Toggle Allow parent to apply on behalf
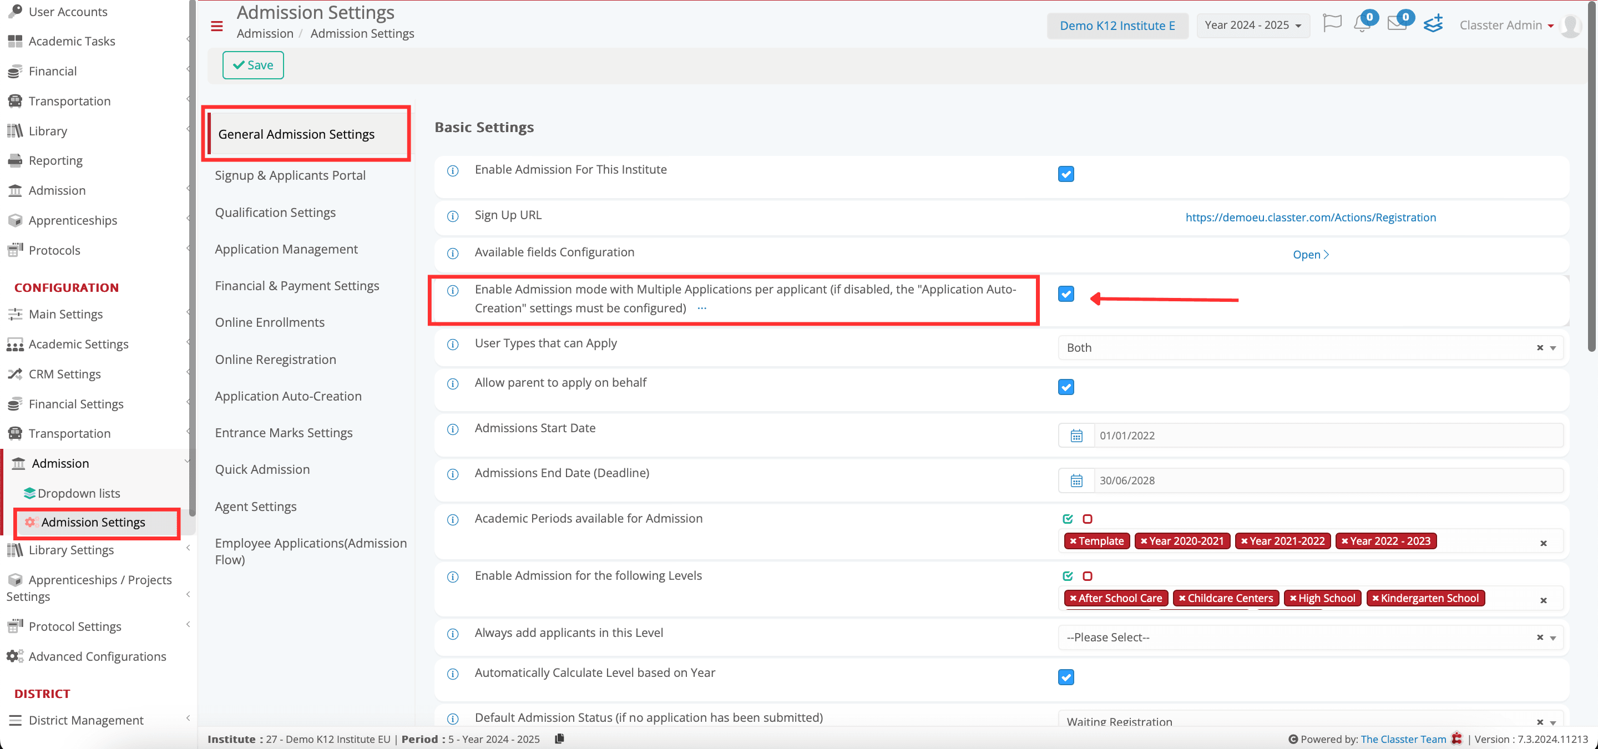The image size is (1598, 749). pyautogui.click(x=1066, y=387)
